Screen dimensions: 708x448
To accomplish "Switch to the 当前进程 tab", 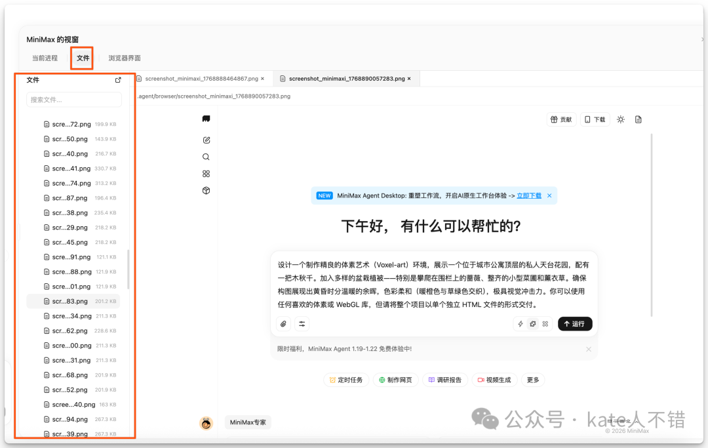I will (44, 58).
